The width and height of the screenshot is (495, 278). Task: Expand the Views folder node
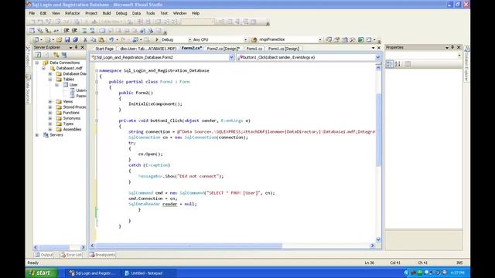(49, 101)
